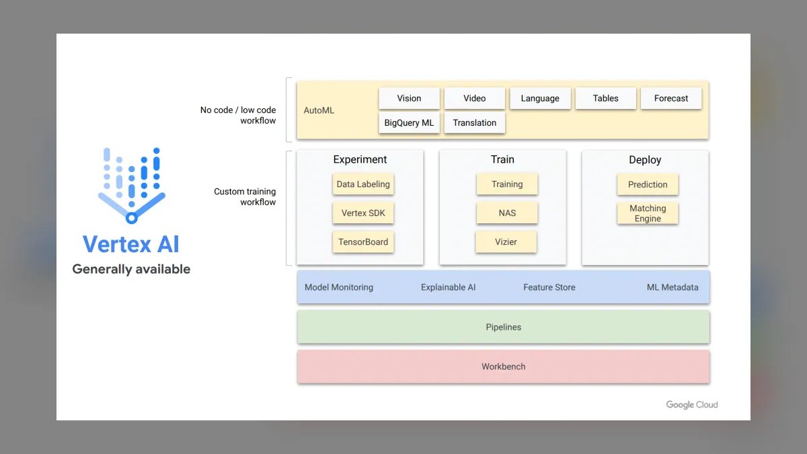Viewport: 807px width, 454px height.
Task: Click the NAS box
Action: 507,213
